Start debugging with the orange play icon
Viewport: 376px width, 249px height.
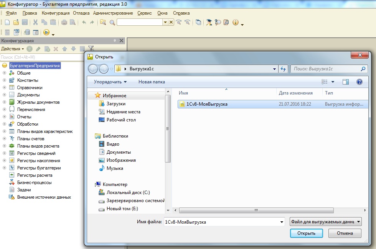click(46, 32)
